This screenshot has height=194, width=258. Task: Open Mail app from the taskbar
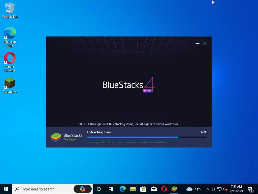pos(154,189)
